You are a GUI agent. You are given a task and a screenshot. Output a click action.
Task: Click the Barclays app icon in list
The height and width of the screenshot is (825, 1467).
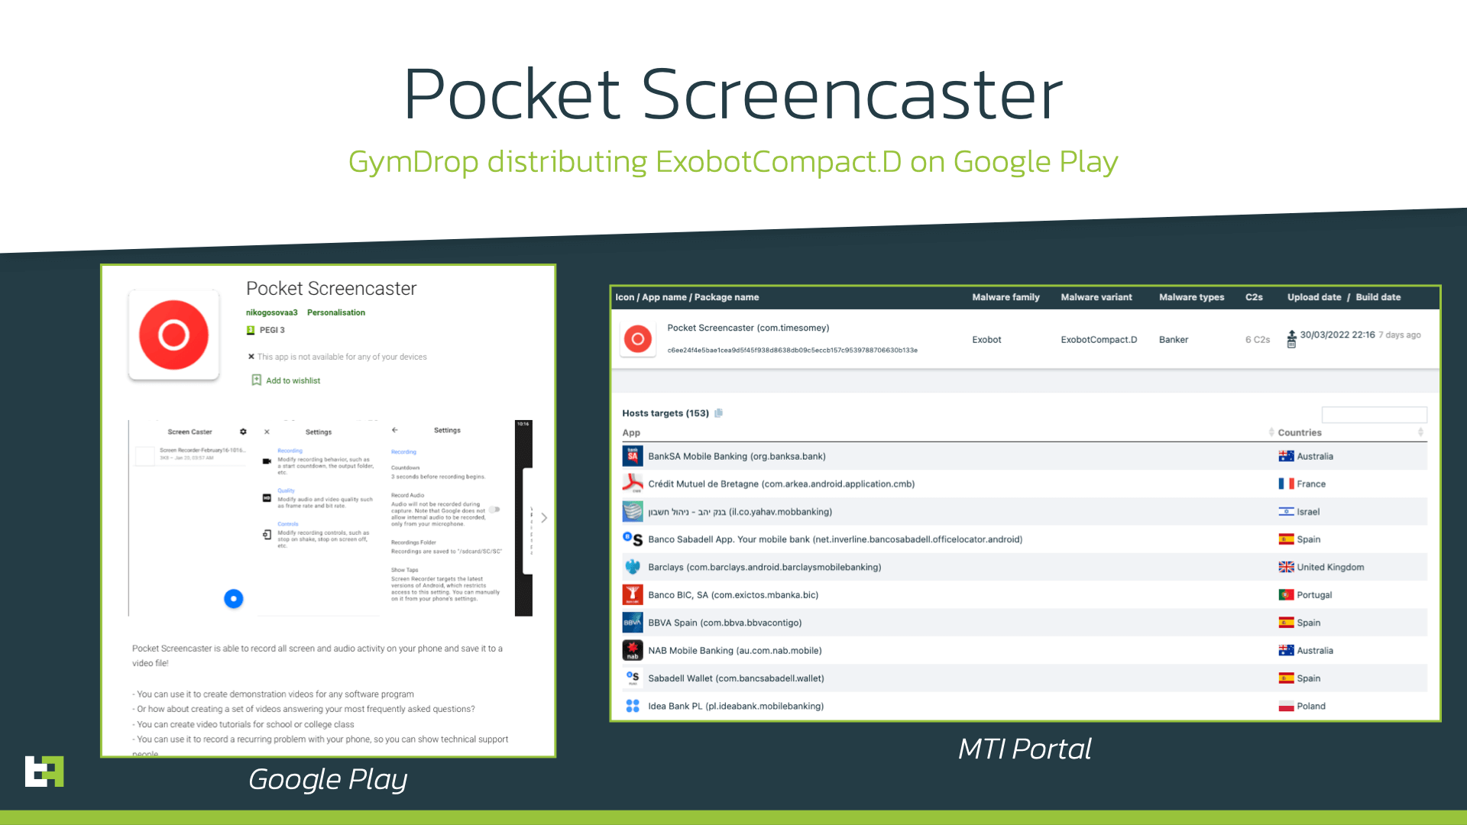(x=632, y=567)
